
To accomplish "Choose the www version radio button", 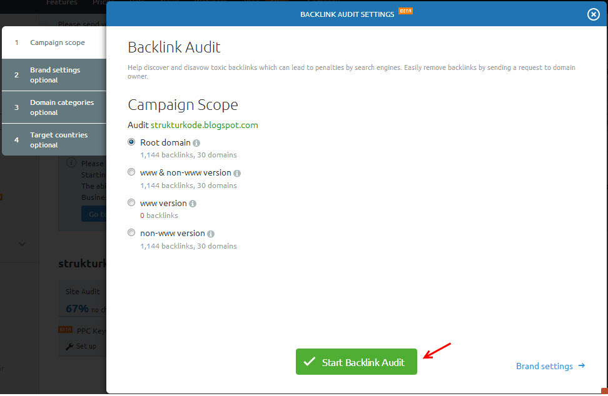I will (131, 202).
